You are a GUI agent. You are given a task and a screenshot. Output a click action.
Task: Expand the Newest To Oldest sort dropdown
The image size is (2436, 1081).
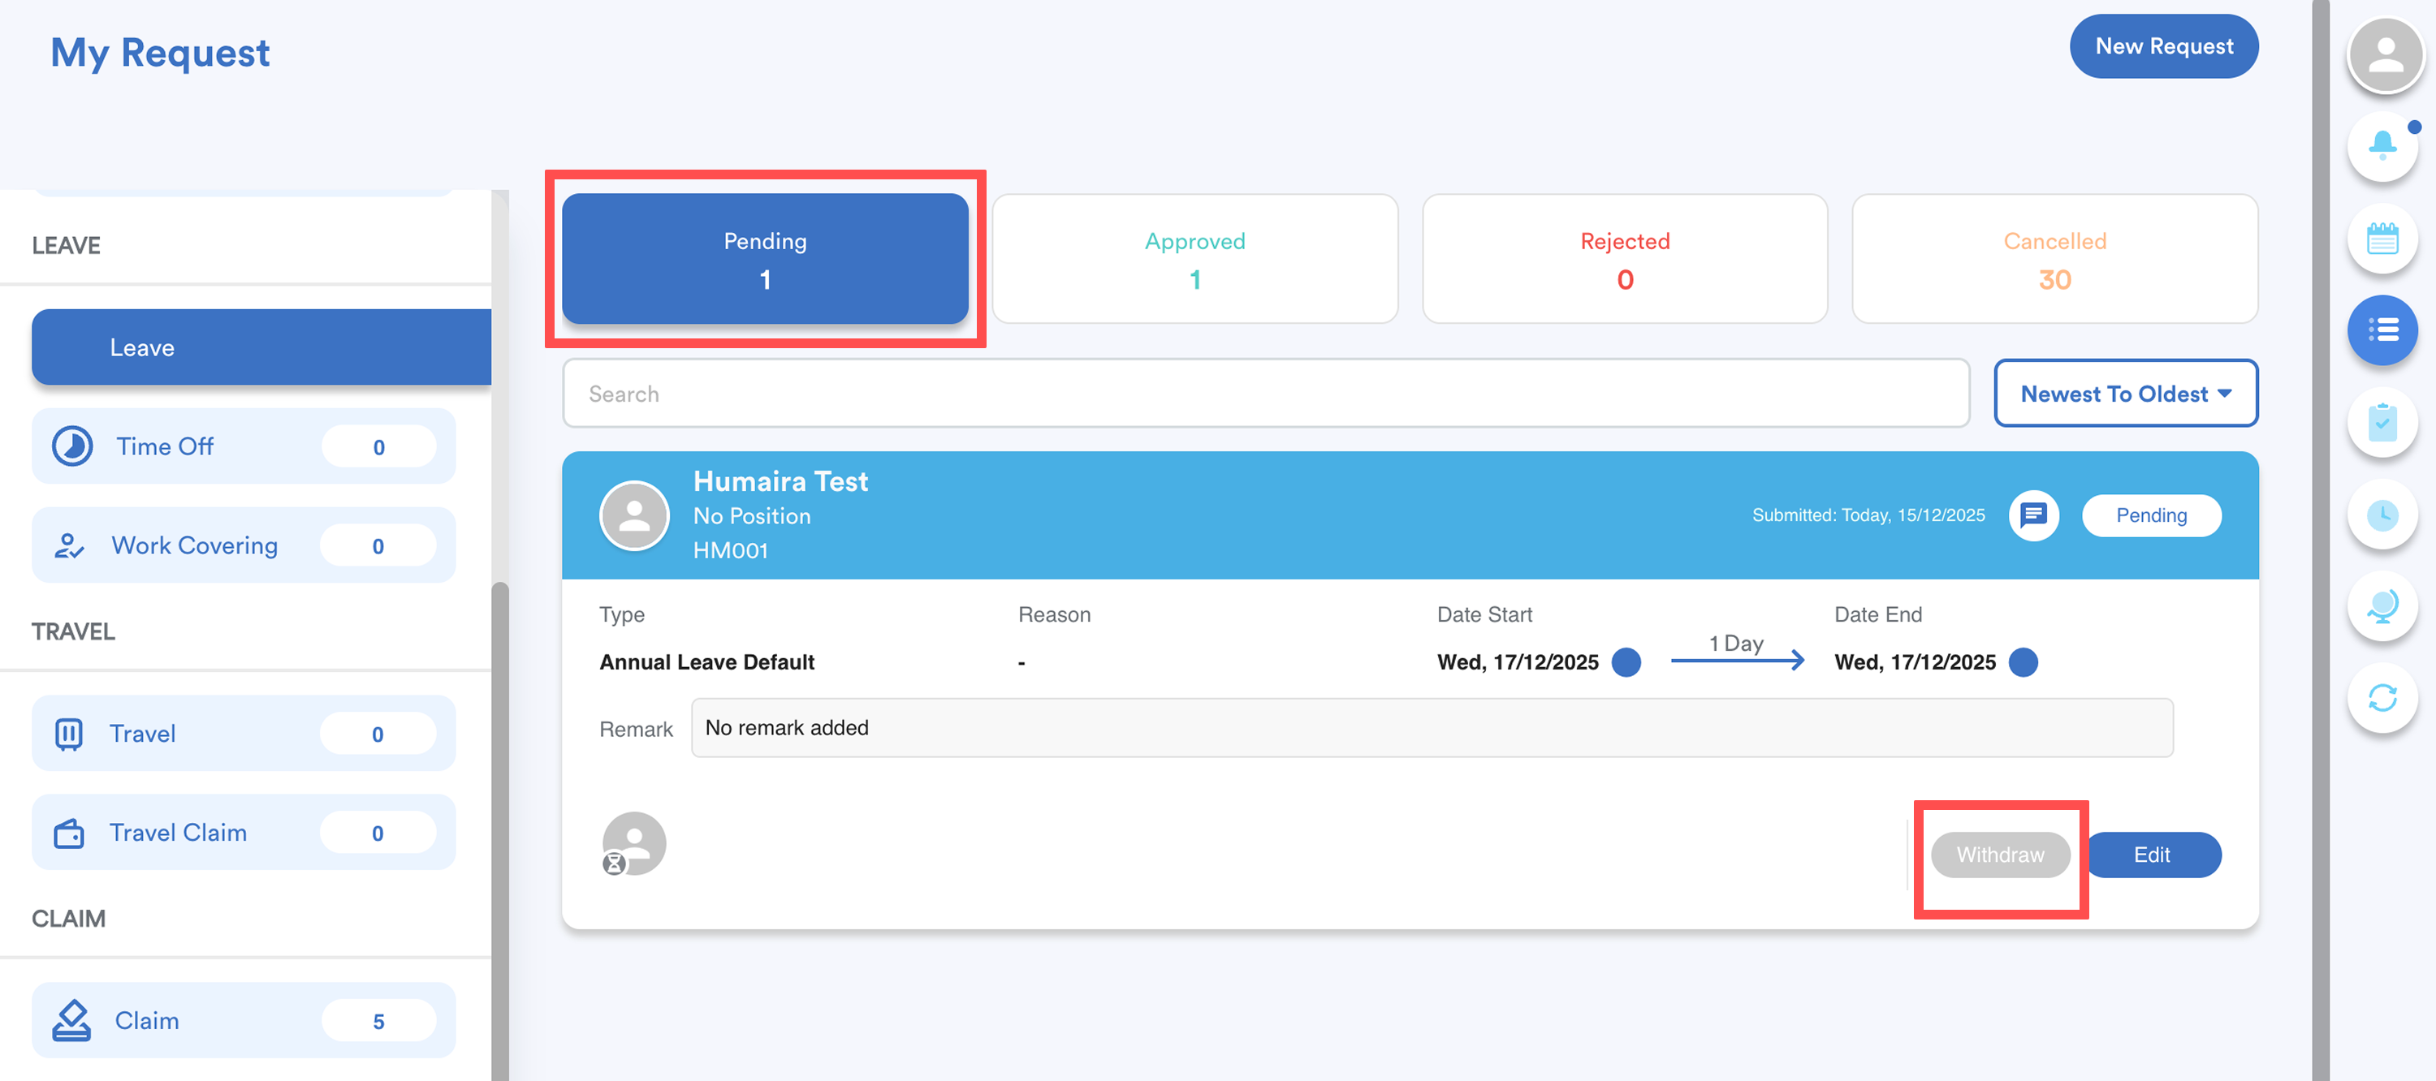tap(2125, 393)
